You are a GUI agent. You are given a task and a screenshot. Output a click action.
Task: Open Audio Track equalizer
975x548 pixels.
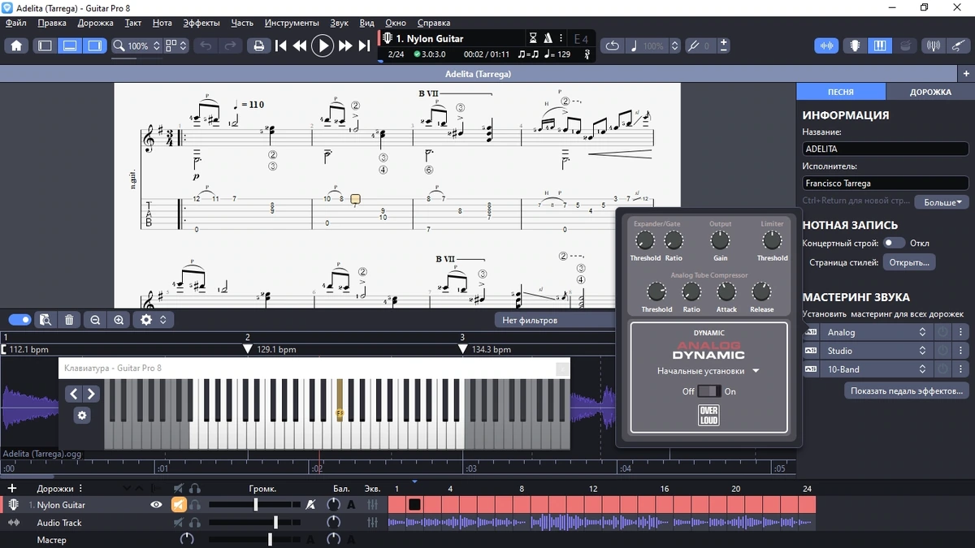[372, 523]
